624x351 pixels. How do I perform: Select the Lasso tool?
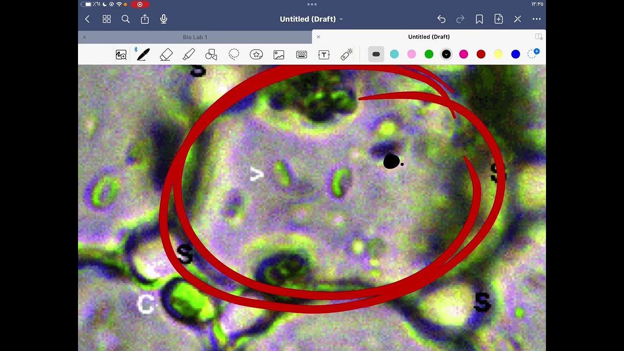[x=234, y=55]
